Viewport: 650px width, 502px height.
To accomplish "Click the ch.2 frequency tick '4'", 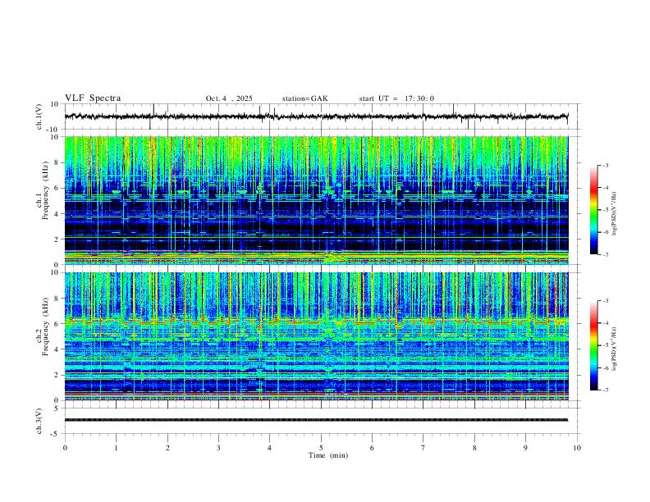I will click(58, 349).
